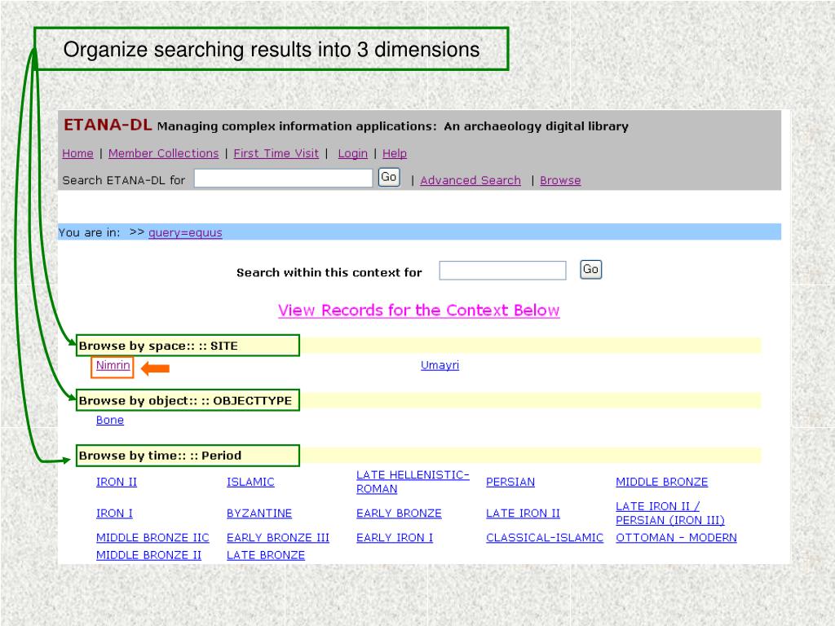835x626 pixels.
Task: Click the ETANA-DL title text
Action: (x=108, y=125)
